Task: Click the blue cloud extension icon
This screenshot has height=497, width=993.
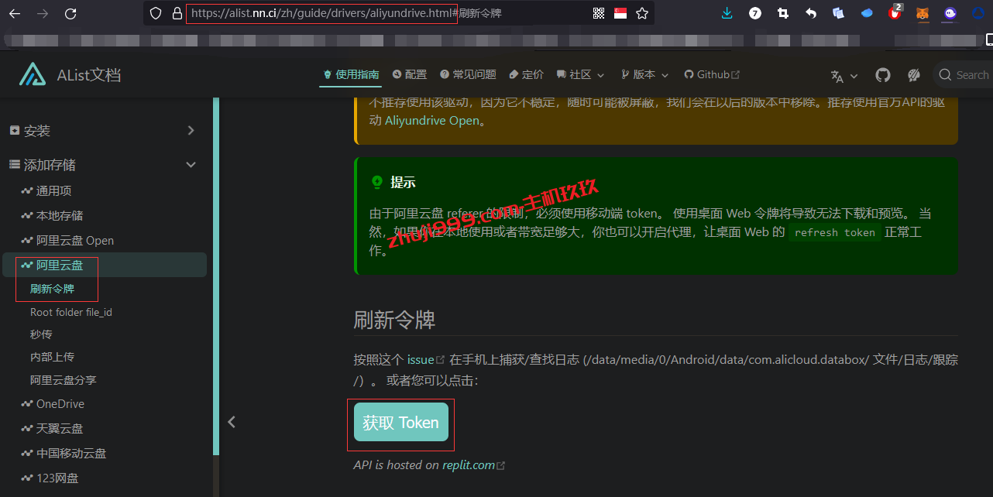Action: [867, 13]
